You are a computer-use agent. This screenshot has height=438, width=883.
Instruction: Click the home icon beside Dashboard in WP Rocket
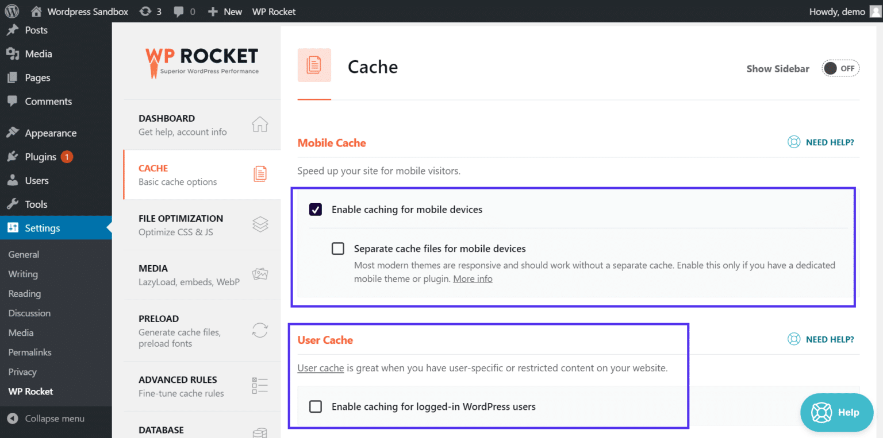point(260,124)
